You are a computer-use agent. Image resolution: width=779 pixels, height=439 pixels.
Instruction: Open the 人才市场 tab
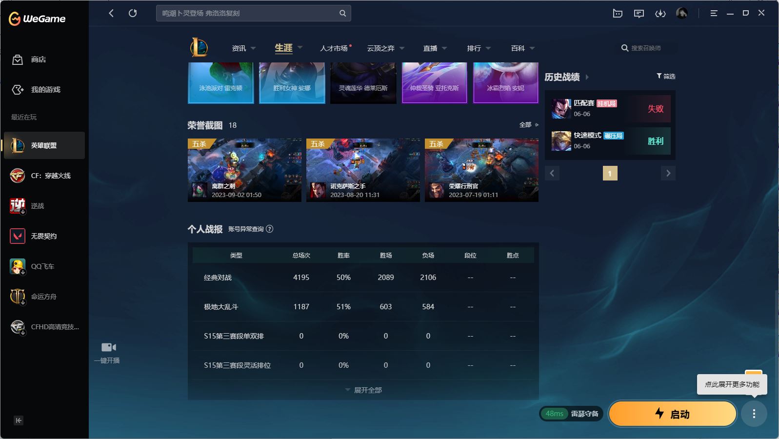point(334,48)
